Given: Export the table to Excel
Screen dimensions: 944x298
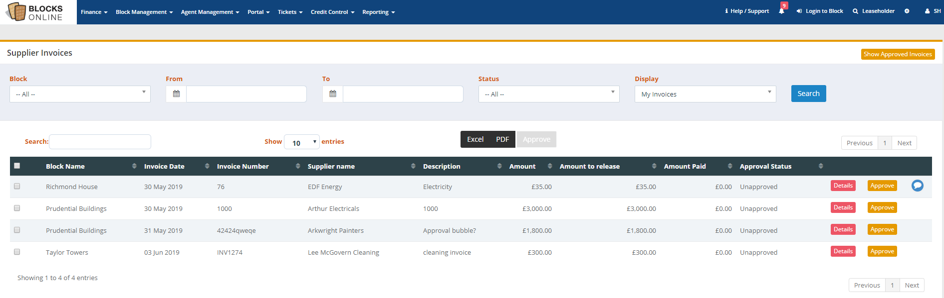Looking at the screenshot, I should pyautogui.click(x=475, y=139).
